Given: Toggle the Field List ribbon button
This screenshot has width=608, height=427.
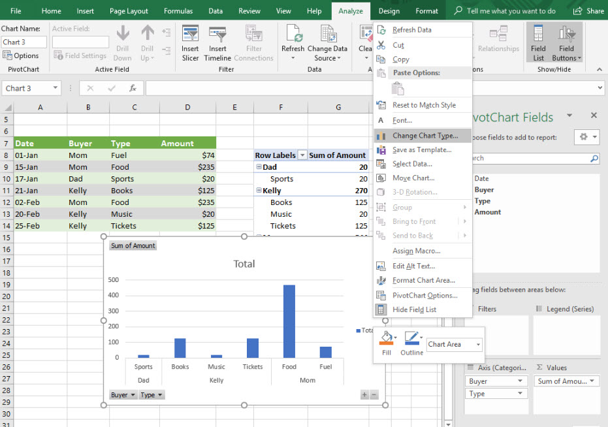Looking at the screenshot, I should pyautogui.click(x=538, y=36).
